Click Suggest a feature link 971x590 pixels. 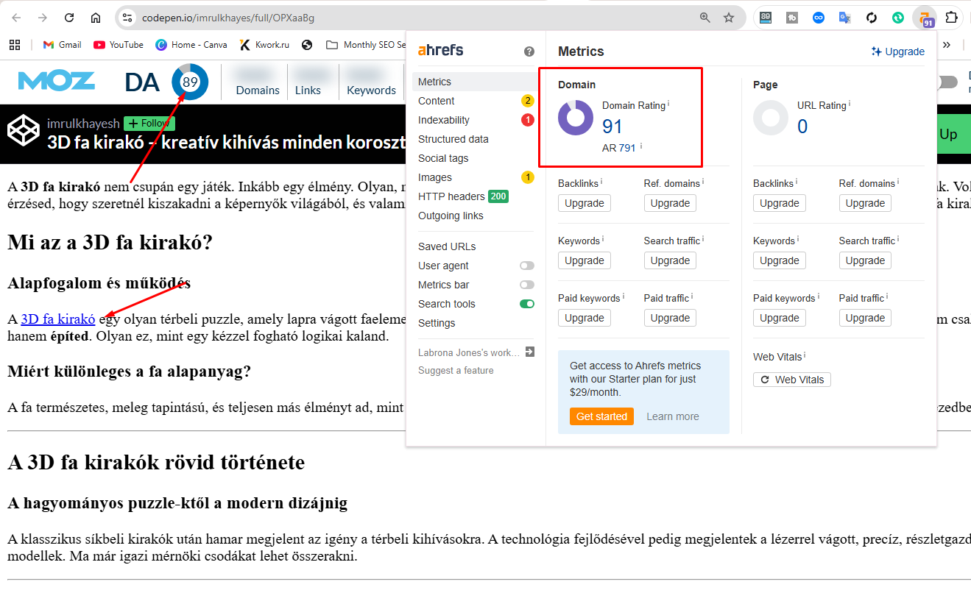456,370
